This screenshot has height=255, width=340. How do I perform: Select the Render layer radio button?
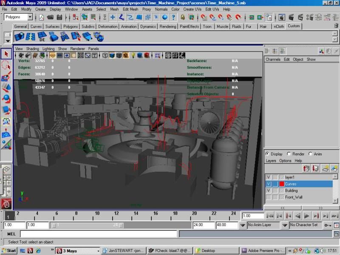289,154
